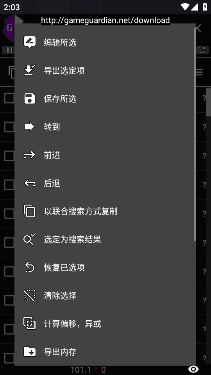Click the copy as group search icon
Screen dimensions: 211x375
point(30,211)
